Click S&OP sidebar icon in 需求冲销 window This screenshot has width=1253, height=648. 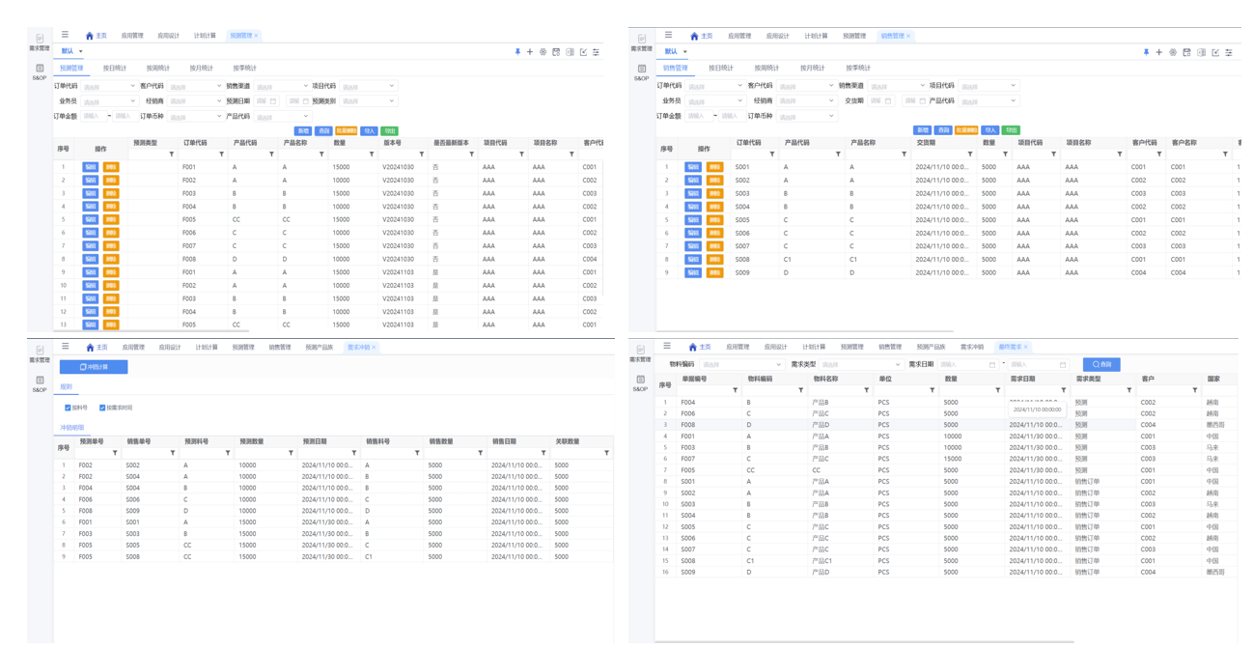[x=40, y=383]
